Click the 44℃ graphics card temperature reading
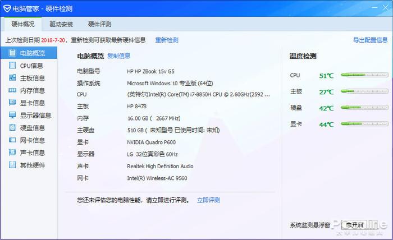 point(326,124)
